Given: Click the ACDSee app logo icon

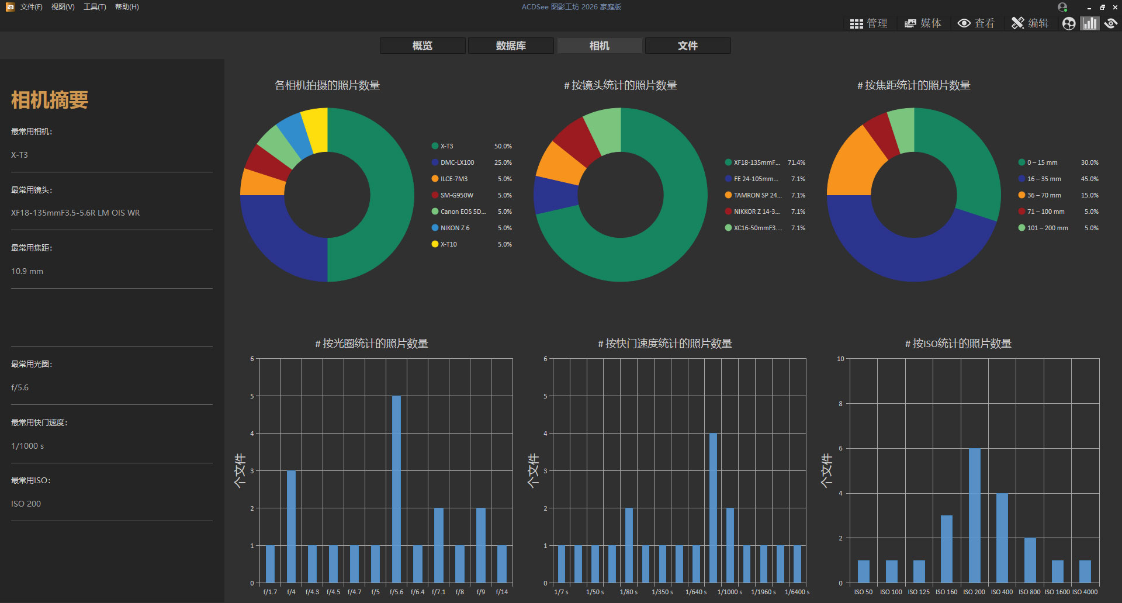Looking at the screenshot, I should click(x=10, y=7).
